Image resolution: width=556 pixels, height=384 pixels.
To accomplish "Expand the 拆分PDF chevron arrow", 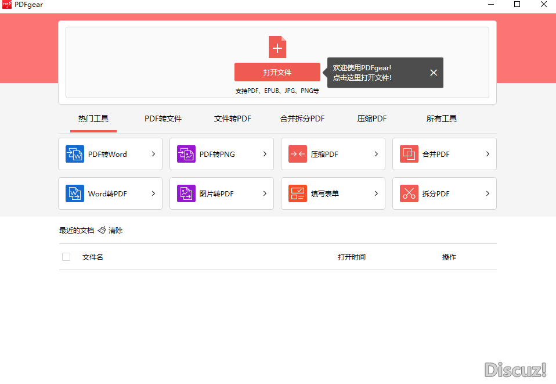I will coord(488,193).
